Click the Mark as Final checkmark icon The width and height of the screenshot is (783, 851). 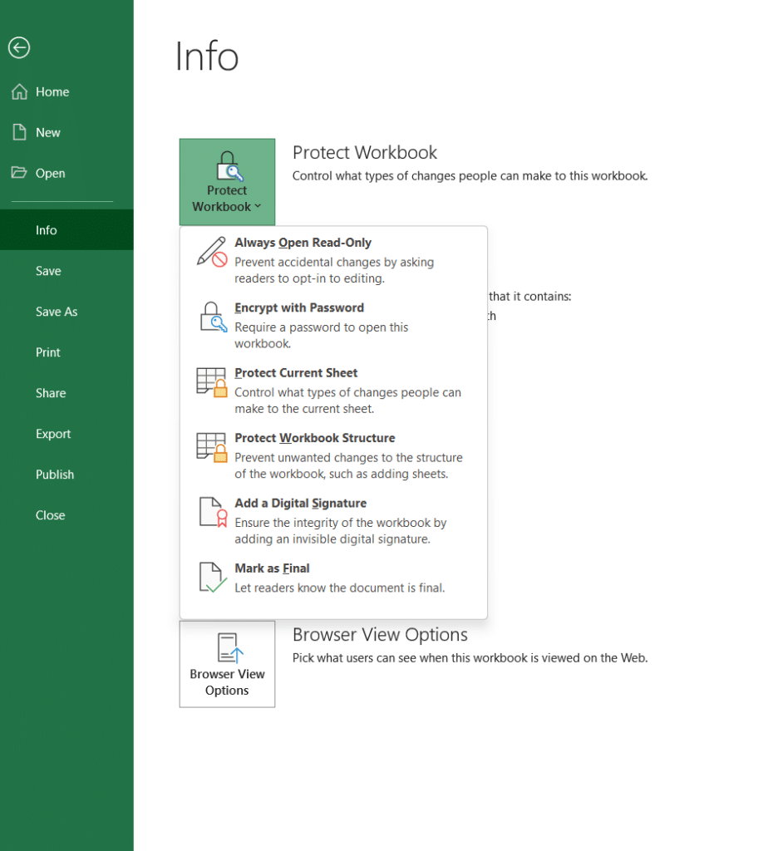(x=212, y=578)
